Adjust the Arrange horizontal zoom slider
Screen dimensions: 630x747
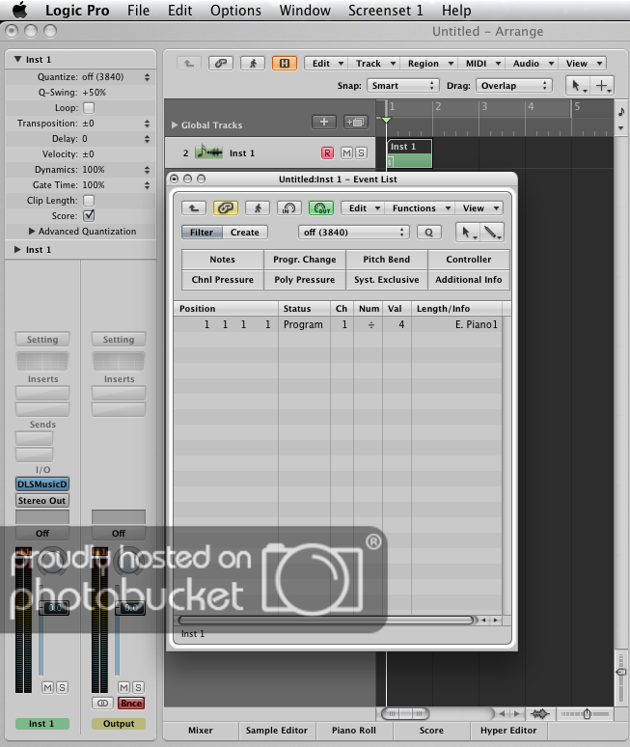tap(587, 713)
